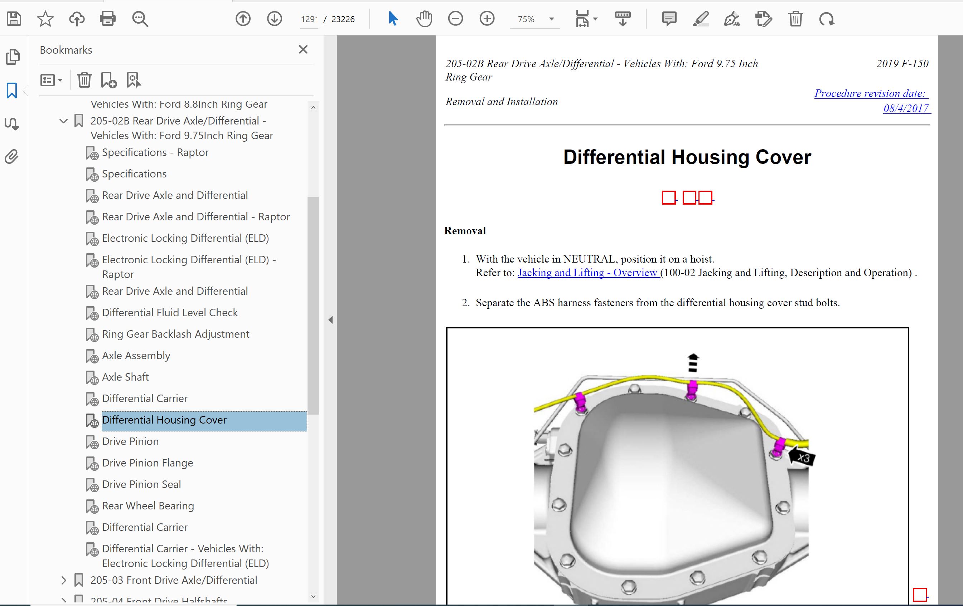Viewport: 963px width, 606px height.
Task: Select the Ring Gear Backlash Adjustment bookmark
Action: 175,334
